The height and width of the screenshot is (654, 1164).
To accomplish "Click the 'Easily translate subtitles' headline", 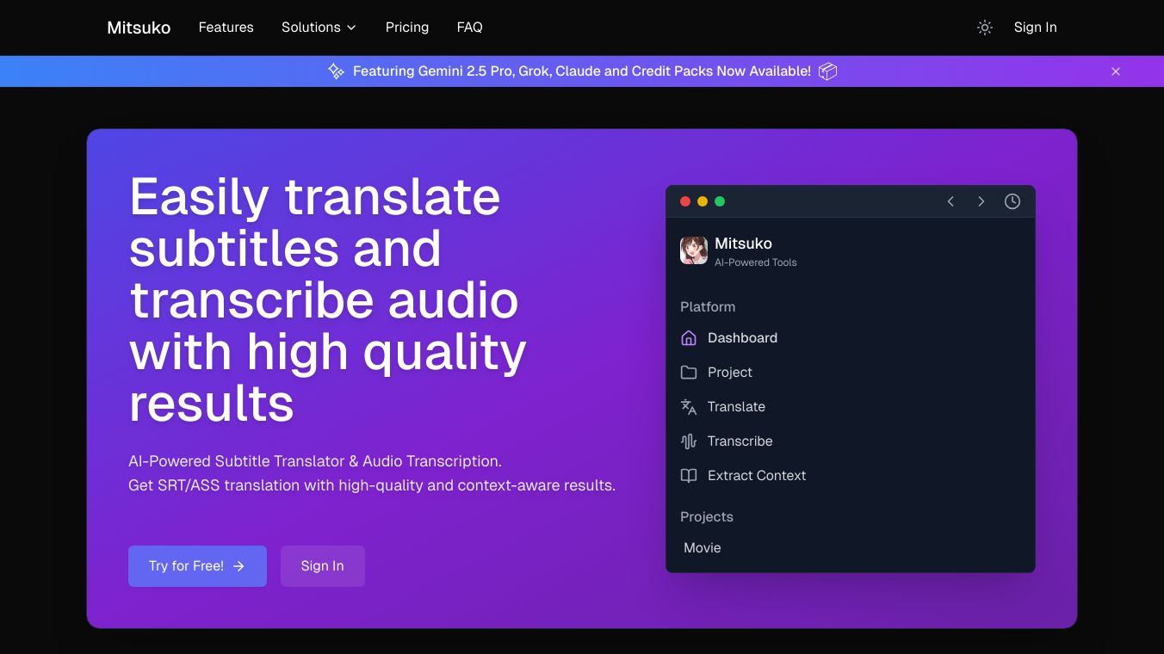I will (x=328, y=299).
